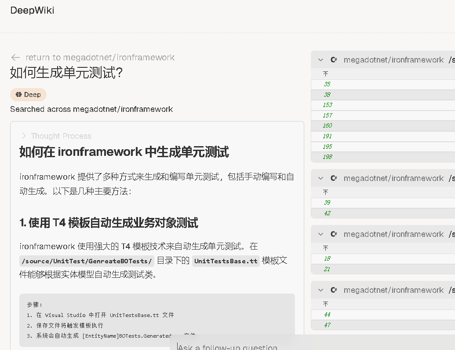
Task: Click heading 如何在 ironframework 中生成单元测试
Action: (124, 152)
